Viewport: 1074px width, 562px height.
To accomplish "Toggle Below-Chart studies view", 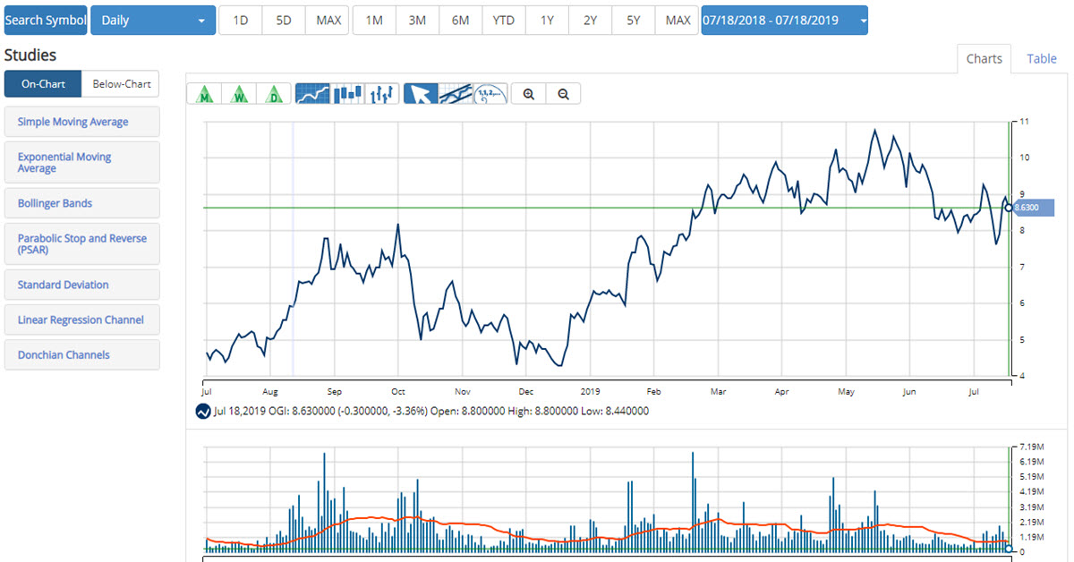I will [x=121, y=84].
